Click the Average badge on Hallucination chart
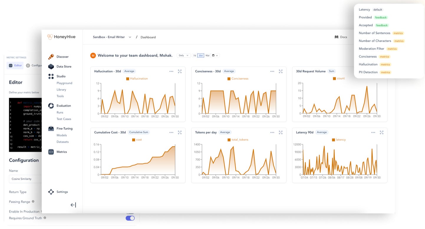Viewport: 425px width, 229px height. click(129, 71)
